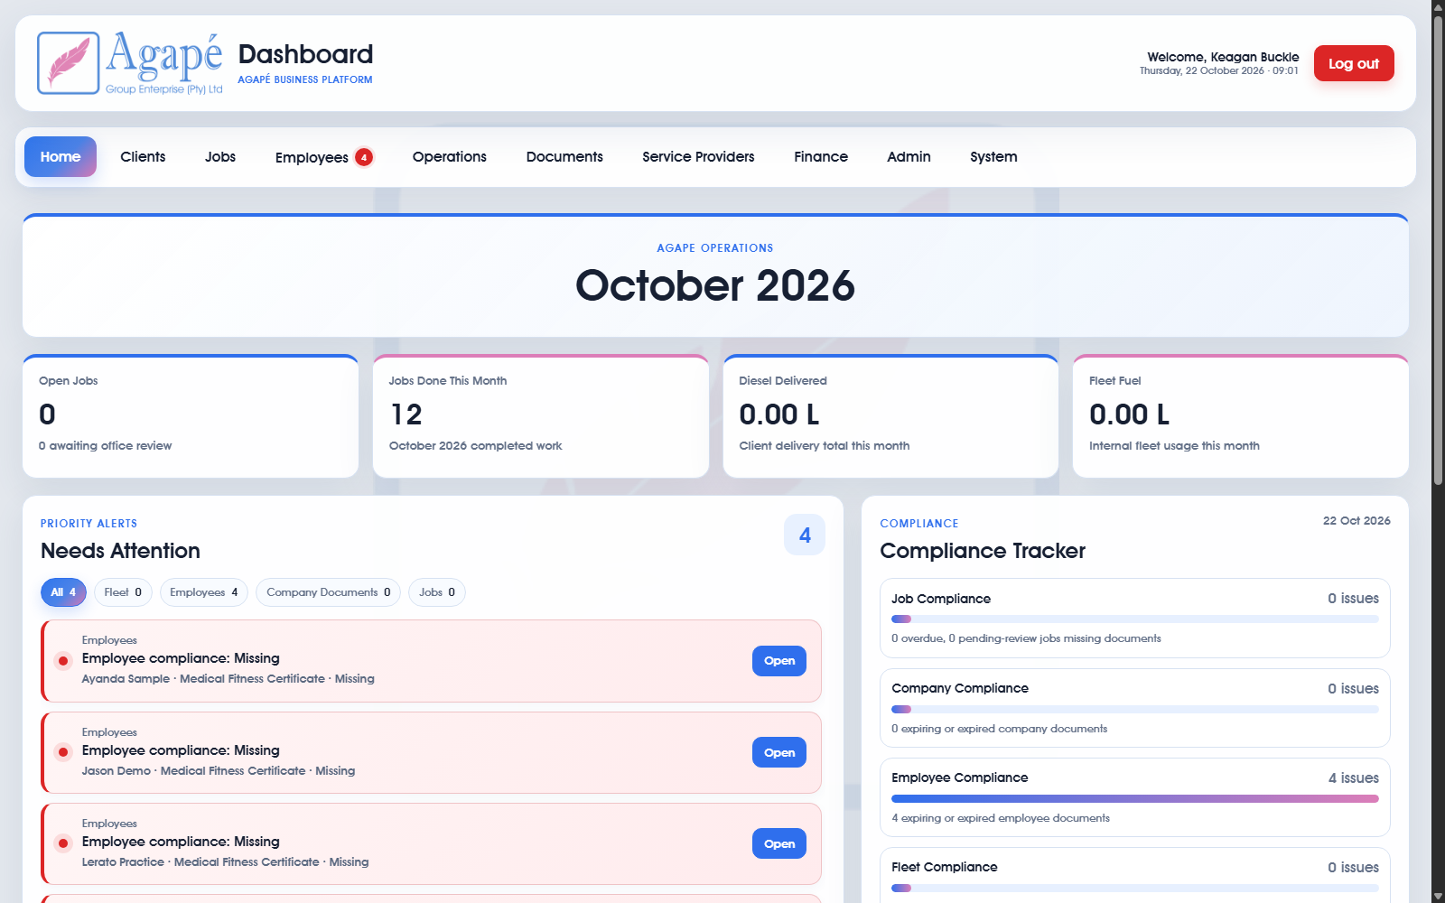This screenshot has width=1445, height=903.
Task: Click the 4 issues Employee Compliance count
Action: coord(1353,777)
